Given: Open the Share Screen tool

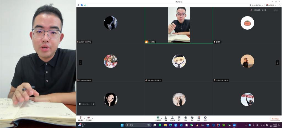Looking at the screenshot, I should 158,118.
